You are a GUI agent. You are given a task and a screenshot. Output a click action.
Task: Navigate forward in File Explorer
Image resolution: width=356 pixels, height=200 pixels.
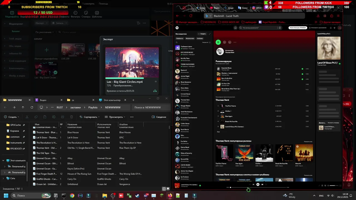[14, 107]
